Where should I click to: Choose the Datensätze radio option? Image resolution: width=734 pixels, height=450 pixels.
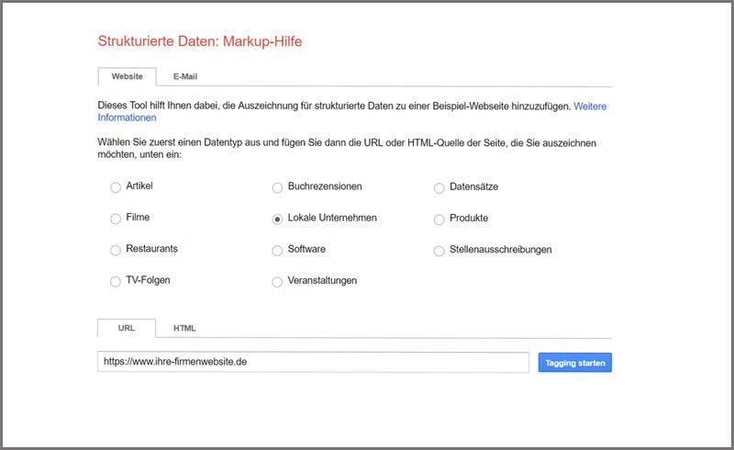439,187
